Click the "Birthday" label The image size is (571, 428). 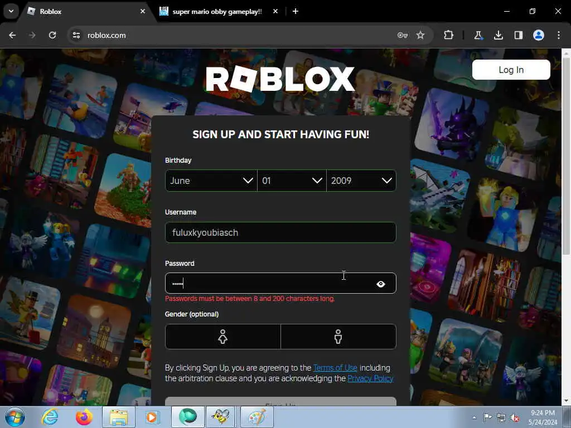(x=178, y=160)
